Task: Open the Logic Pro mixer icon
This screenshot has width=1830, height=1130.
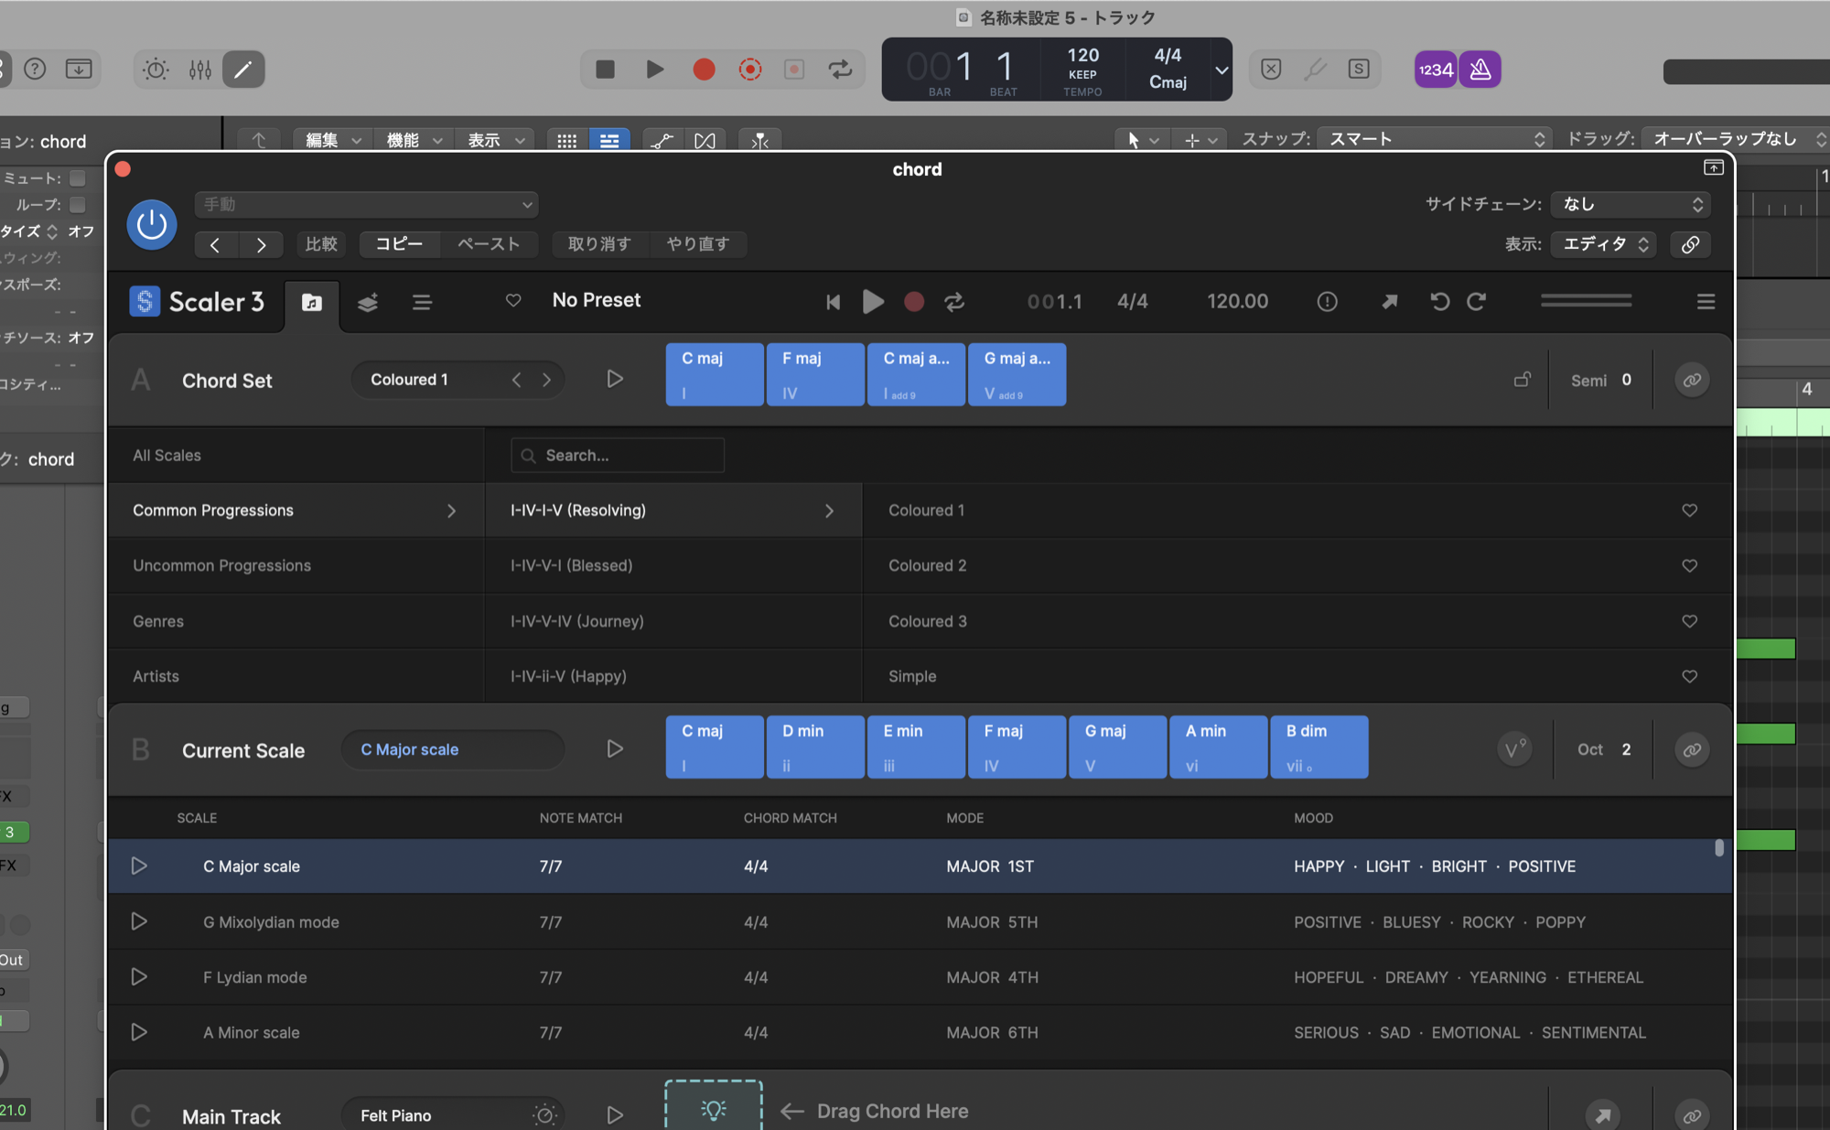Action: [x=200, y=70]
